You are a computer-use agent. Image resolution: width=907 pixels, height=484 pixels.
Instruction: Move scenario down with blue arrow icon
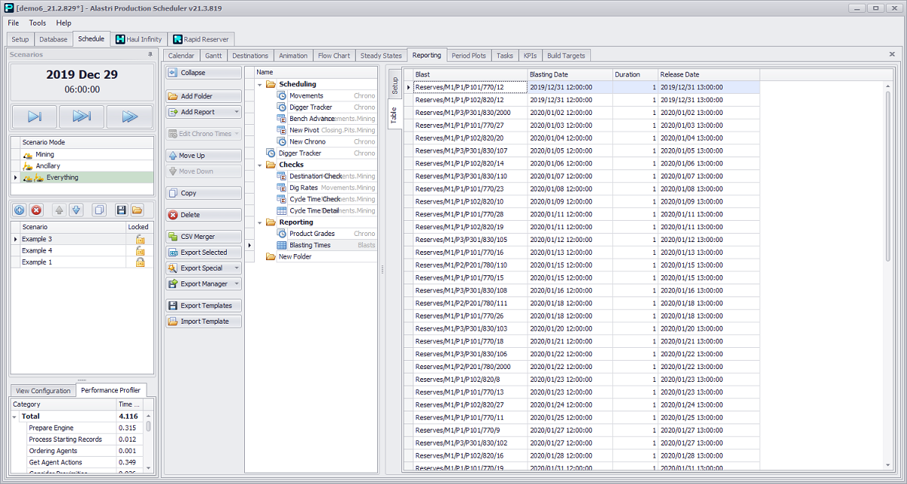coord(76,210)
